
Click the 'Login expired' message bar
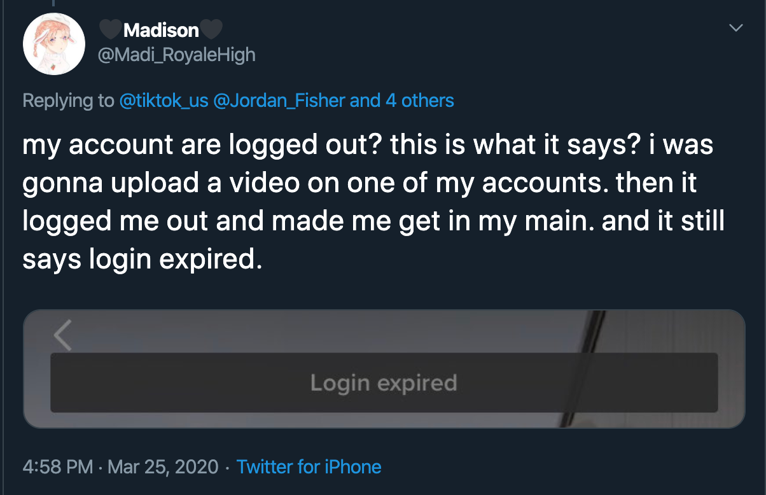pos(383,382)
